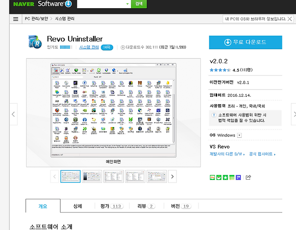Screen dimensions: 296x230
Task: Click the VS Revo developer name
Action: pyautogui.click(x=220, y=147)
